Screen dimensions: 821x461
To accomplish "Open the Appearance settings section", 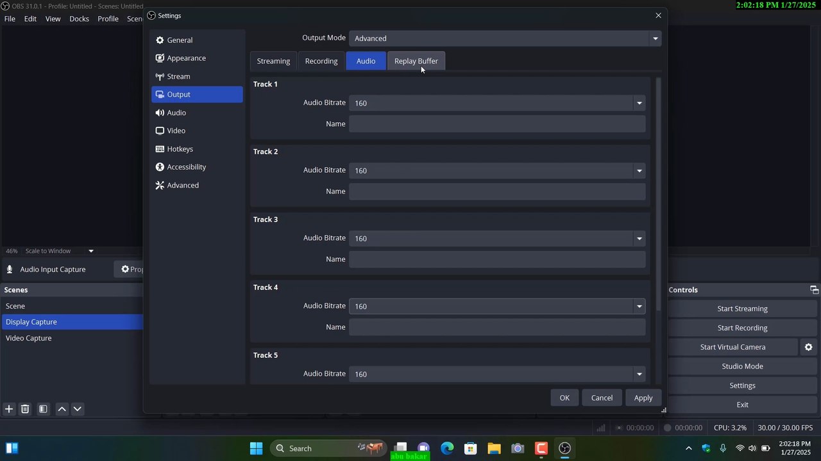I will click(197, 58).
